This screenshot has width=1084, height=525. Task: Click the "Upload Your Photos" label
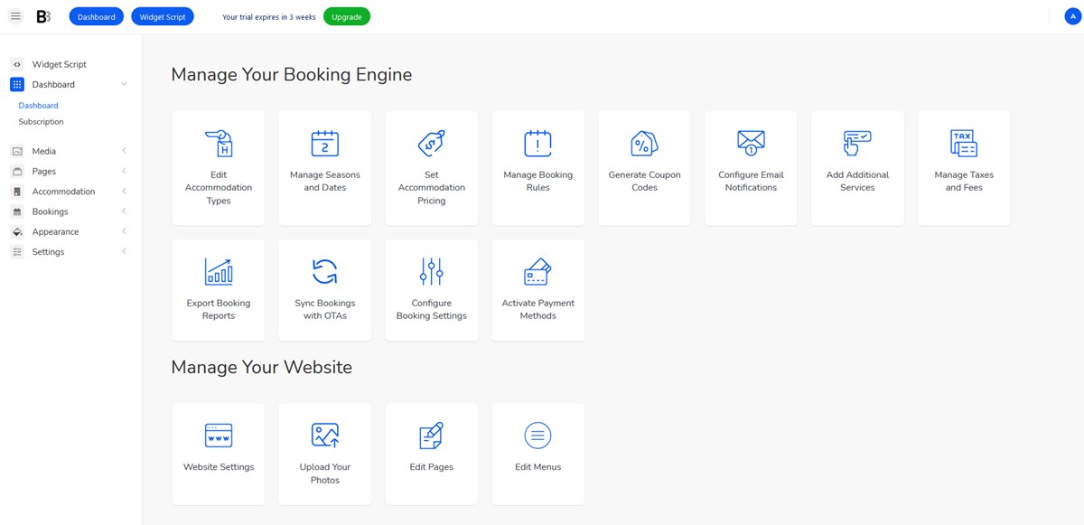325,473
